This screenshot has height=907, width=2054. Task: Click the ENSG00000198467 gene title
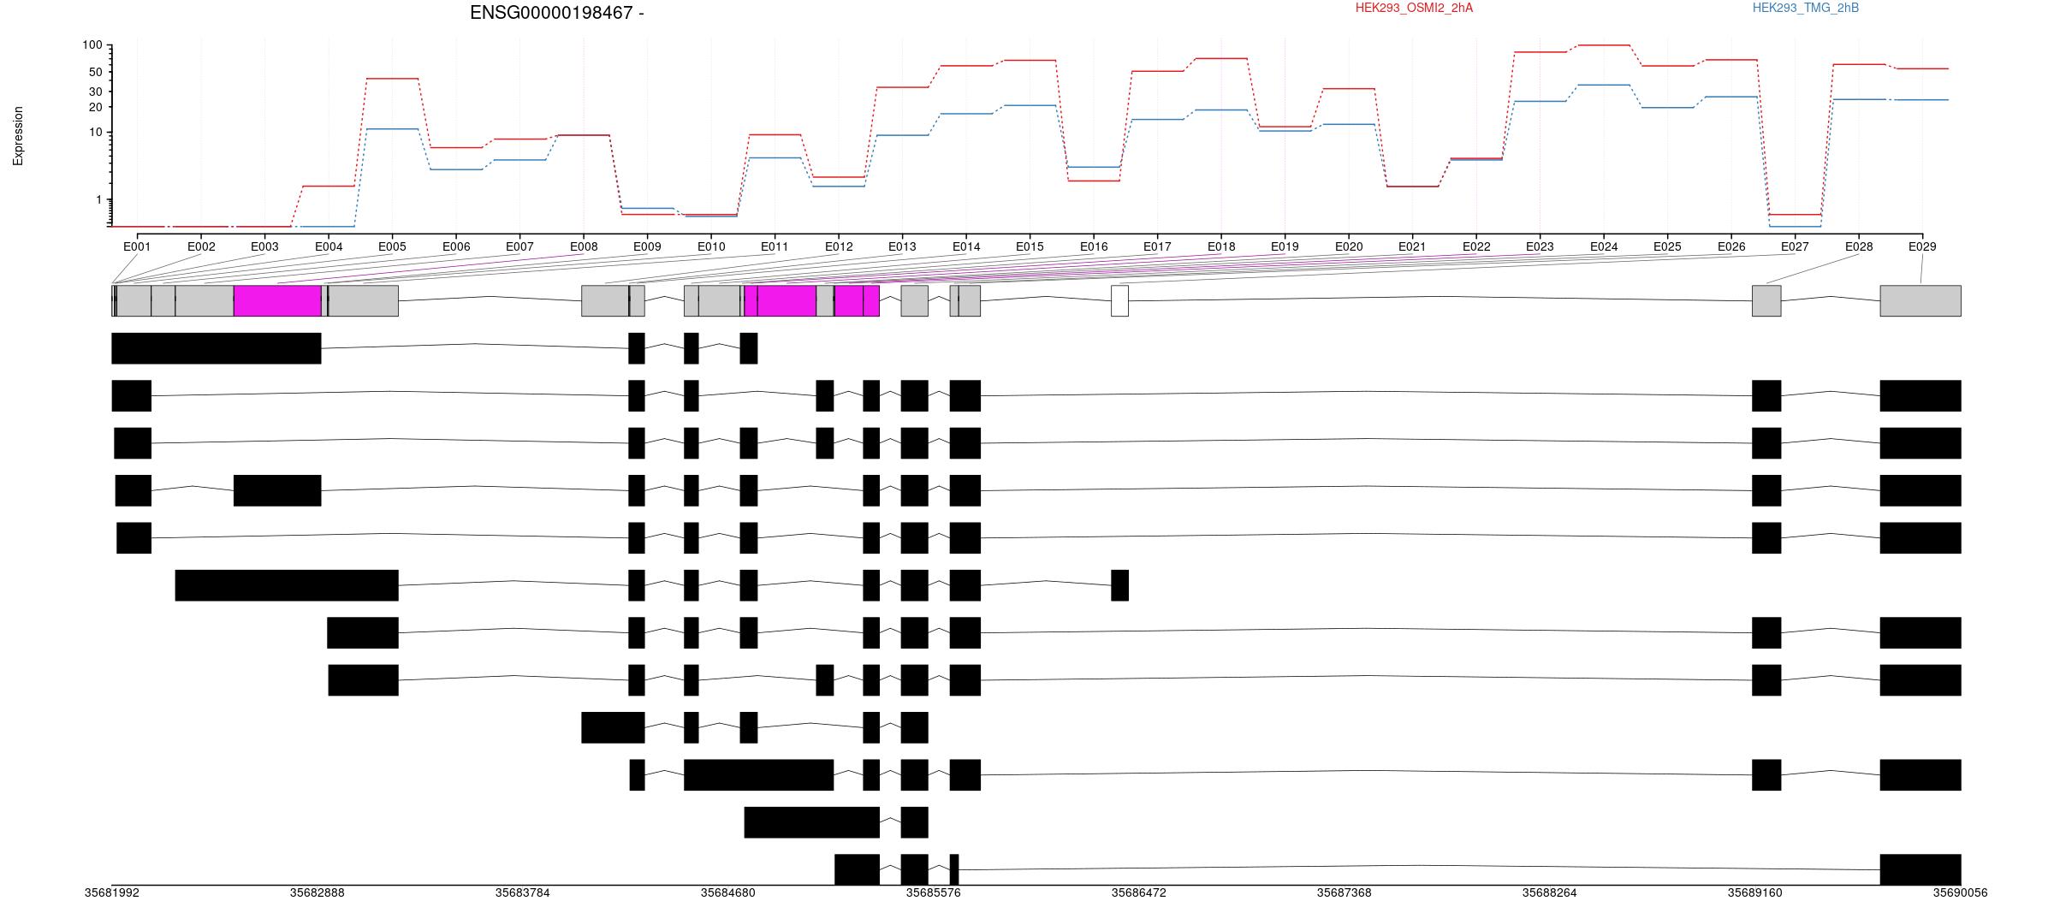click(x=556, y=13)
